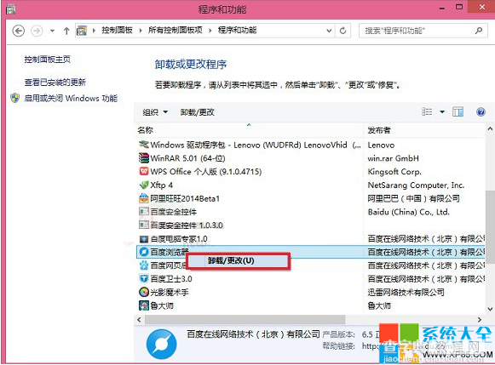Click the Lenovo publisher cell
495x365 pixels.
(381, 145)
